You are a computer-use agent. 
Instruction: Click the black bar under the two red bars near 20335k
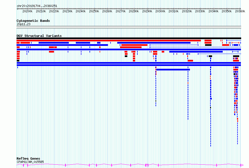click(208, 45)
